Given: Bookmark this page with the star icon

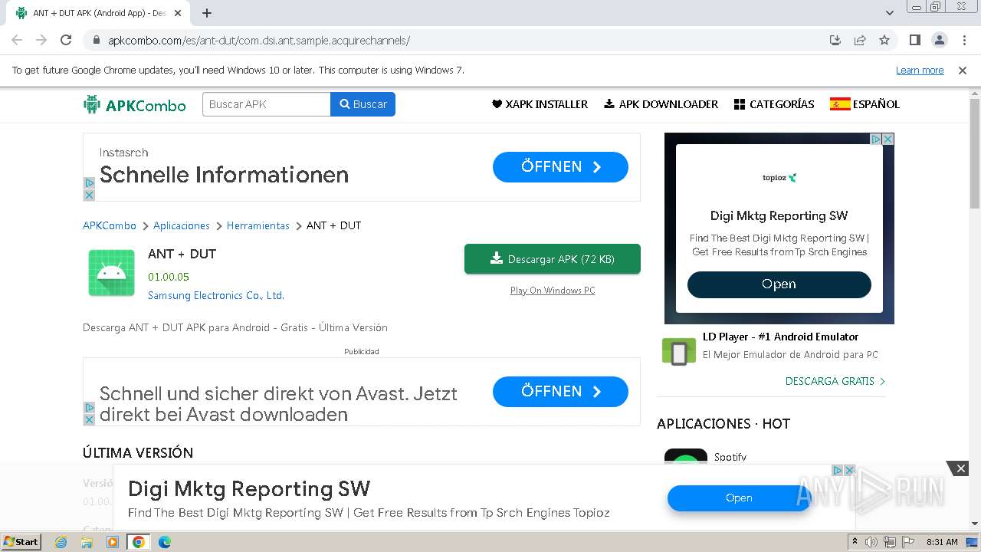Looking at the screenshot, I should (884, 40).
